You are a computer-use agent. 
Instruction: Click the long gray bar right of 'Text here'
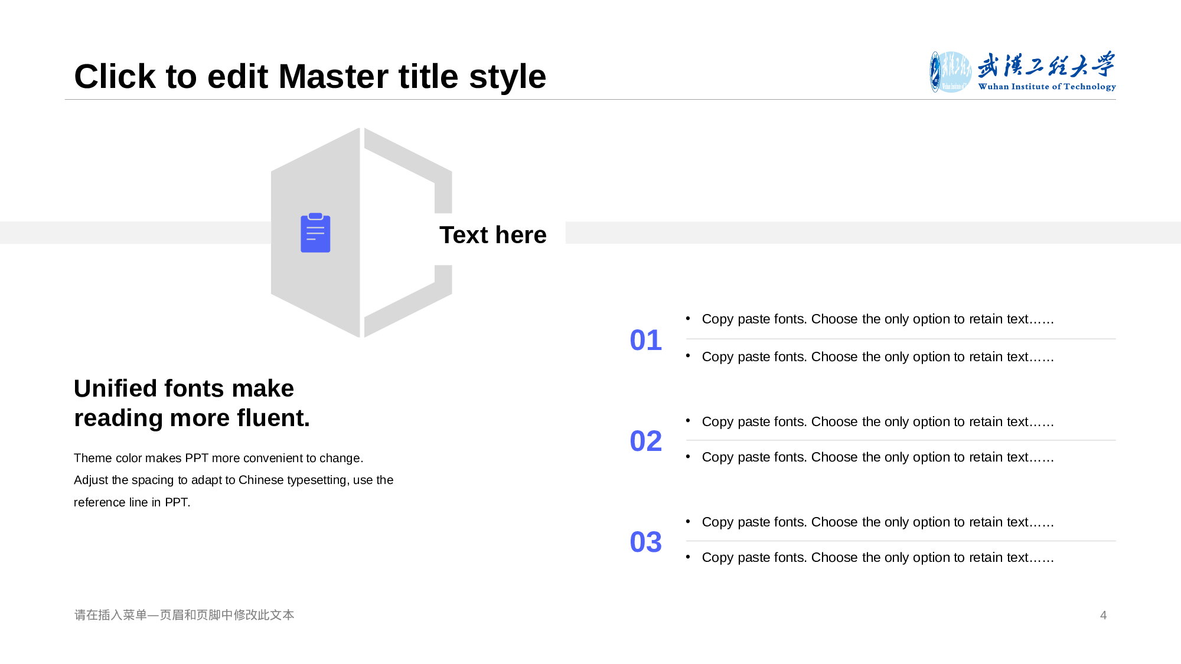(x=873, y=233)
